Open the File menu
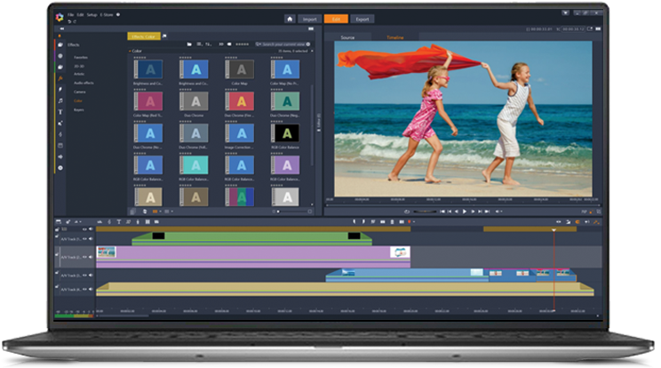 [70, 15]
